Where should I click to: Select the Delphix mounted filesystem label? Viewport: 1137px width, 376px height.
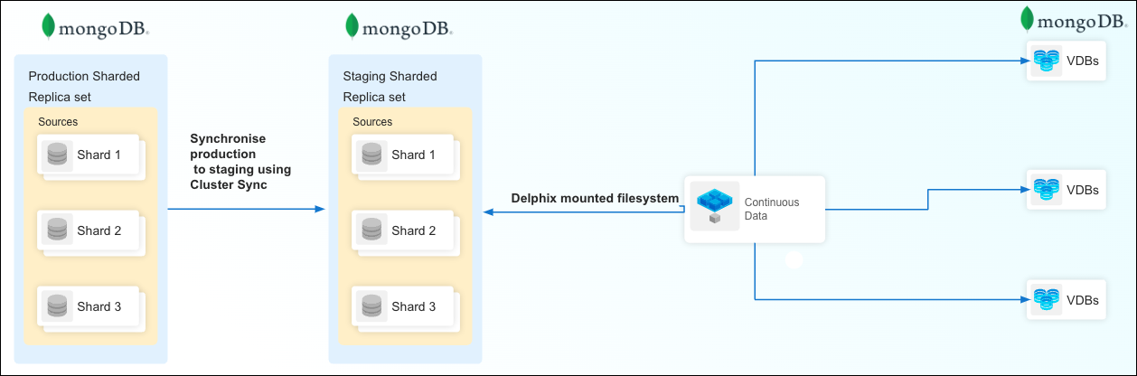(595, 198)
